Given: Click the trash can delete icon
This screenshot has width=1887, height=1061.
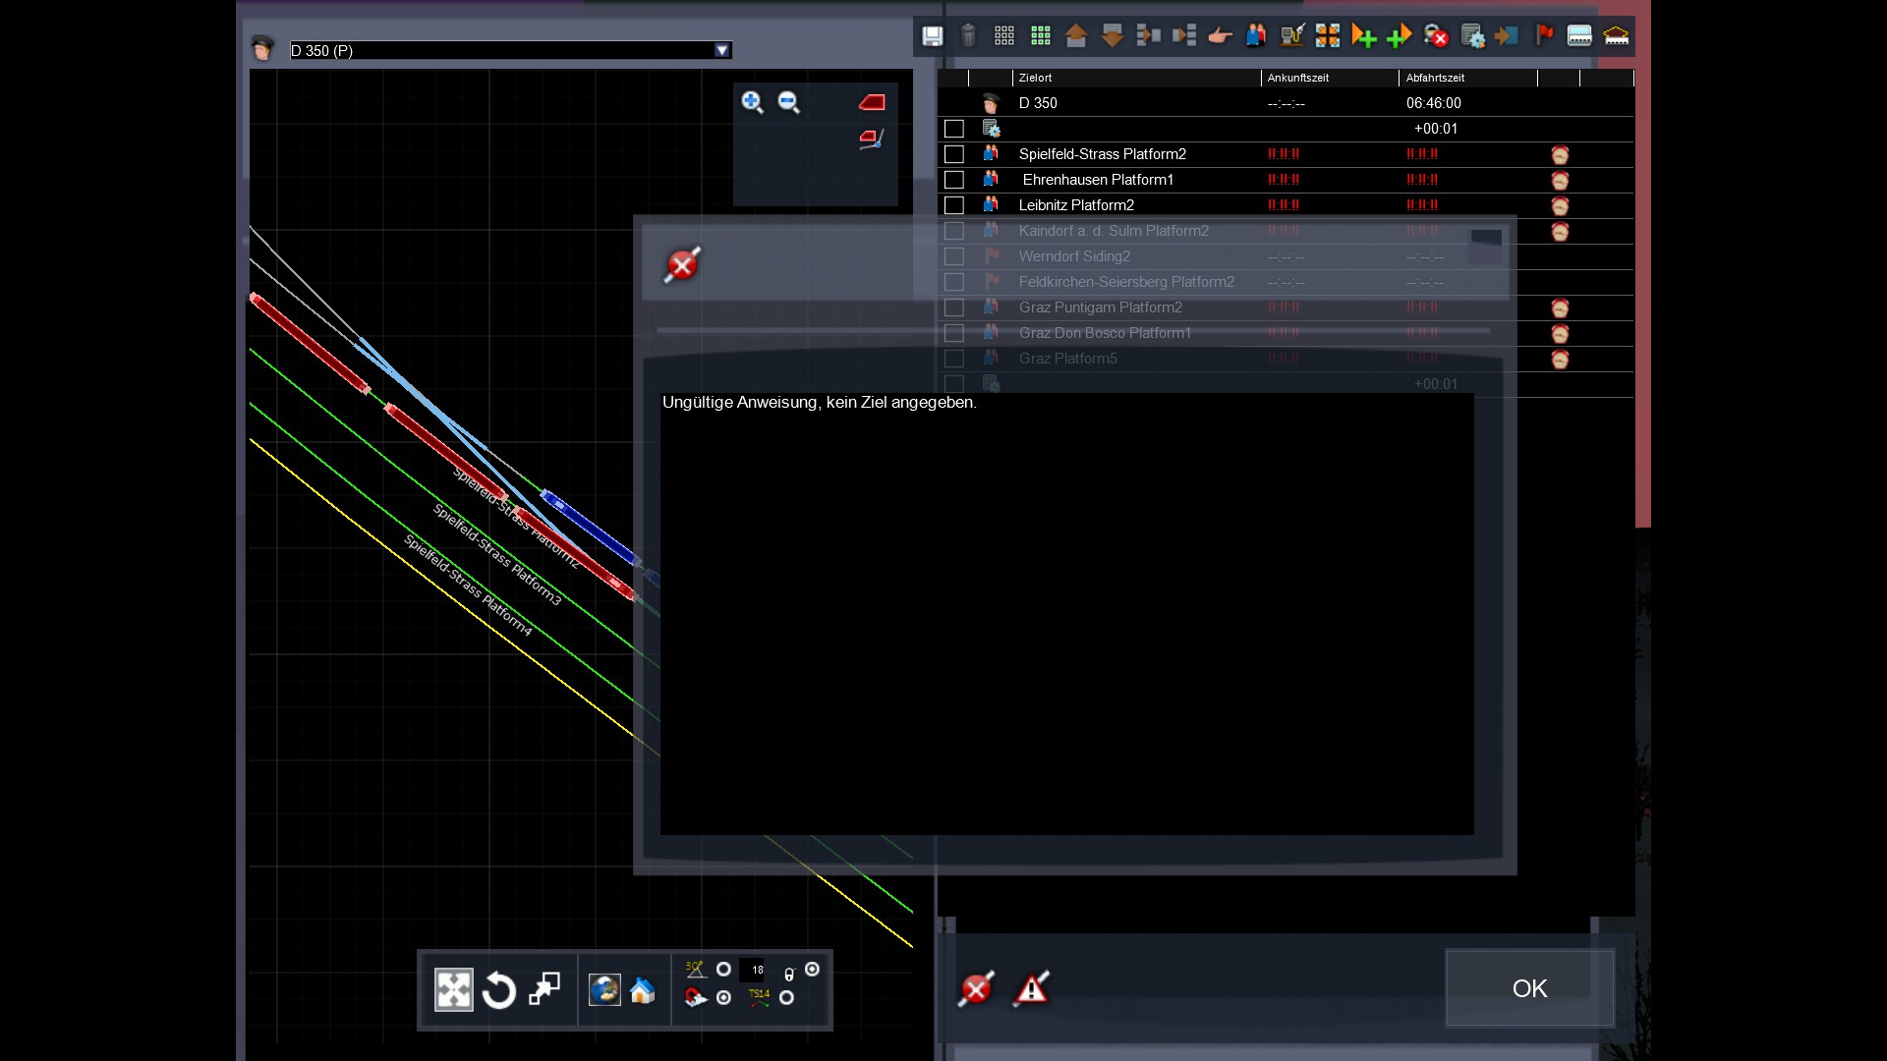Looking at the screenshot, I should click(968, 37).
